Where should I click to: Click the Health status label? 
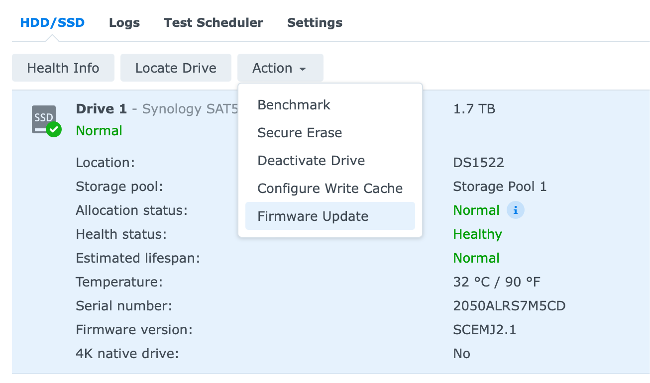(x=121, y=234)
